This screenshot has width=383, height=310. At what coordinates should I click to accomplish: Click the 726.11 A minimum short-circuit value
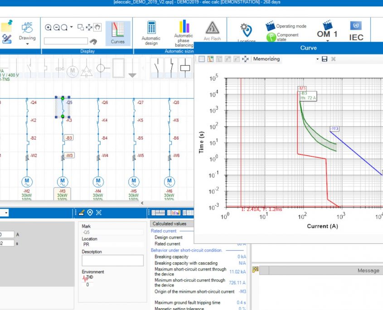[x=237, y=283]
